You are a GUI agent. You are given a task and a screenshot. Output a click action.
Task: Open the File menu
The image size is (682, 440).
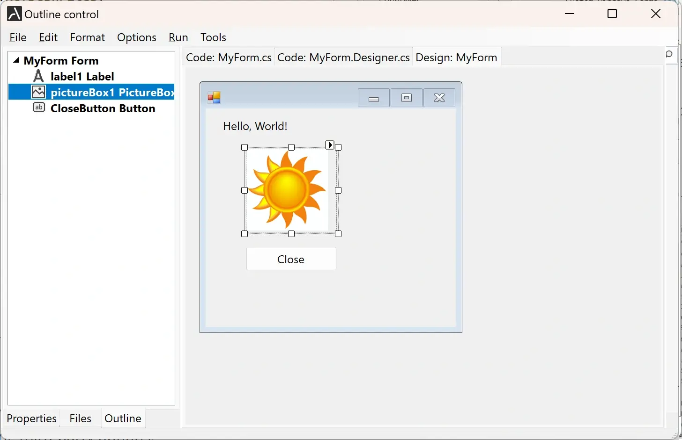pyautogui.click(x=18, y=37)
